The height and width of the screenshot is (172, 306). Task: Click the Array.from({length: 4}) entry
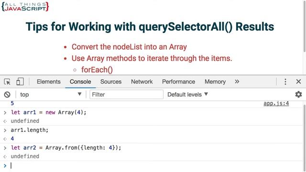click(66, 148)
